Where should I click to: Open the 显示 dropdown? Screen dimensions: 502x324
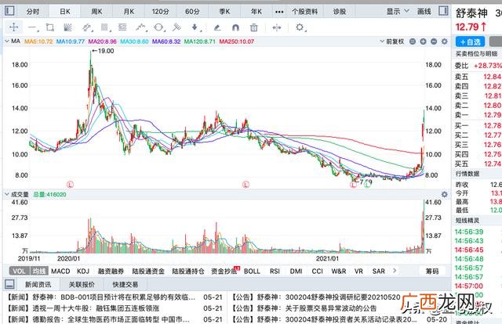coord(398,12)
